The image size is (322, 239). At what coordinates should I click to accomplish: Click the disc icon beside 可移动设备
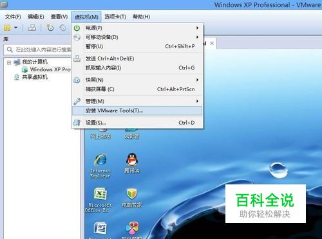click(x=77, y=37)
